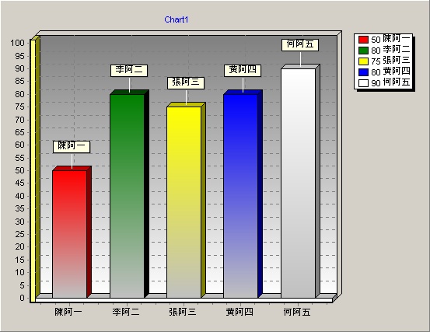Viewport: 430px width, 332px height.
Task: Click legend entry text 75 張阿三
Action: coord(390,61)
